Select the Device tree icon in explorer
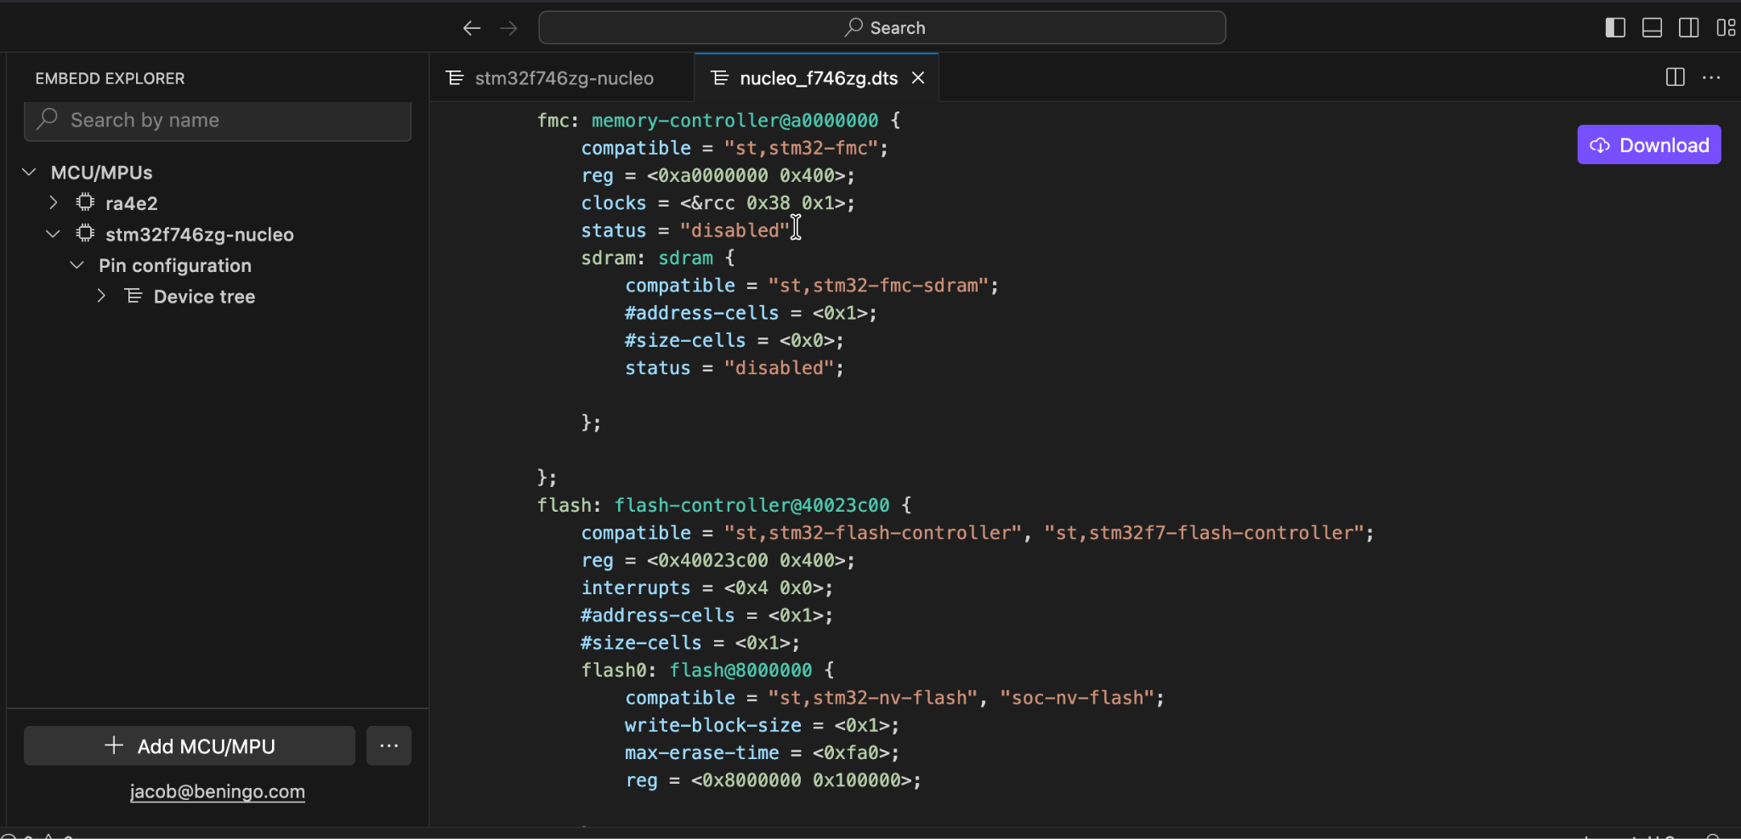 pyautogui.click(x=133, y=296)
